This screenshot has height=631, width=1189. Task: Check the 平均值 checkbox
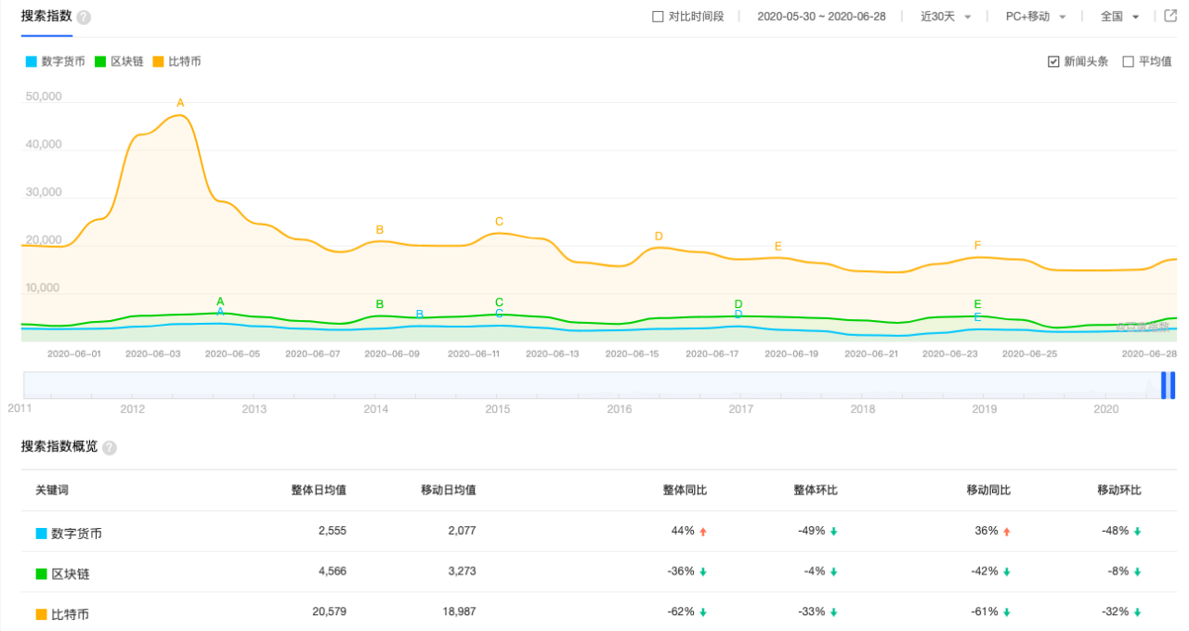[x=1129, y=62]
